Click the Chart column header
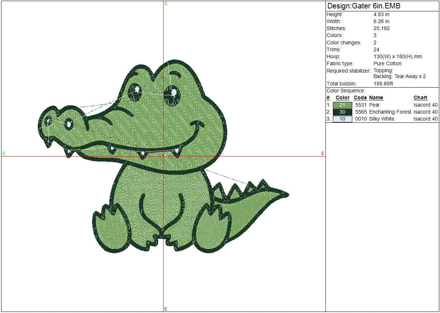 [x=420, y=97]
